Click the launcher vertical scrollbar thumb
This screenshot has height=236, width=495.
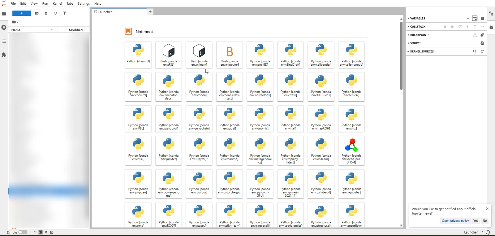401,56
